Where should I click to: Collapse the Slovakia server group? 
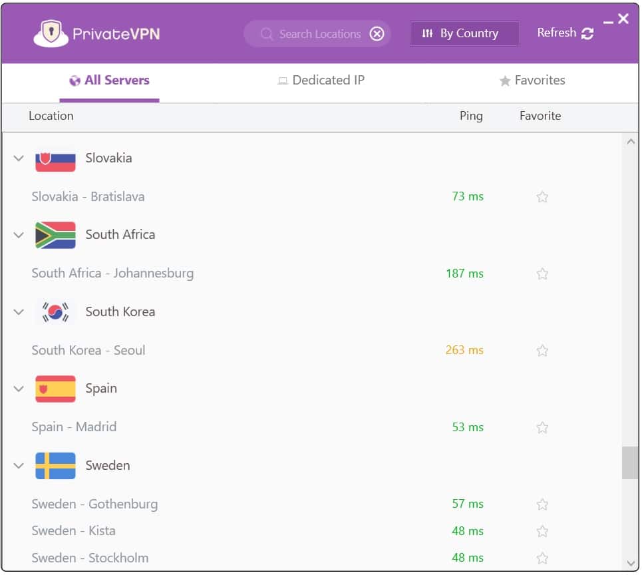point(19,158)
